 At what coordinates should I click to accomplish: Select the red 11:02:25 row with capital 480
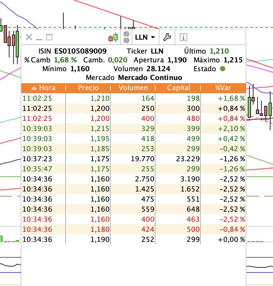pos(133,118)
